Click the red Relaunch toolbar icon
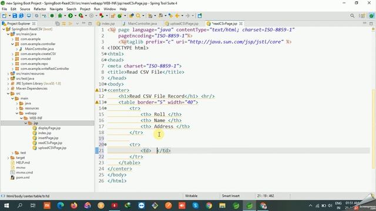This screenshot has width=376, height=211. 102,16
